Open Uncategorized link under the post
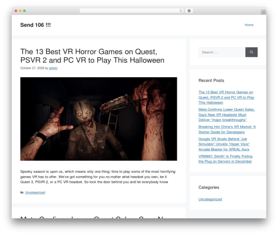 (35, 192)
